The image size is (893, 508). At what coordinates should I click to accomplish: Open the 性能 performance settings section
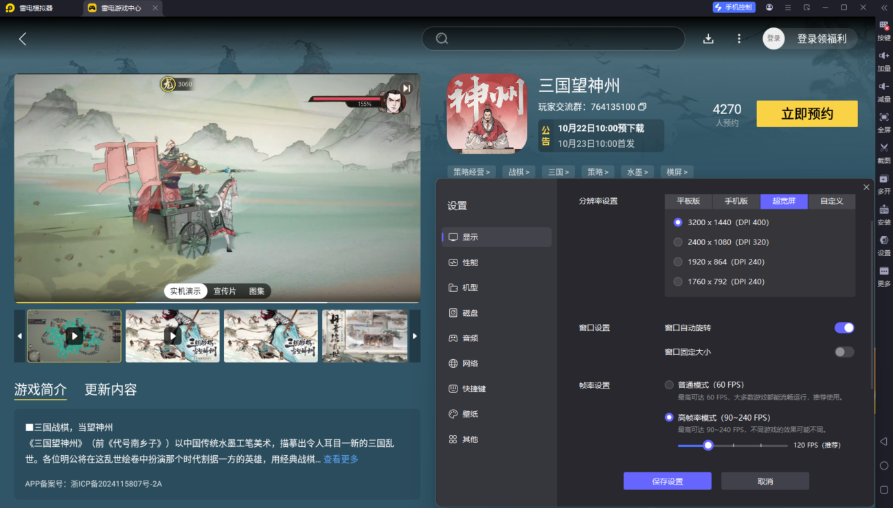pos(472,262)
